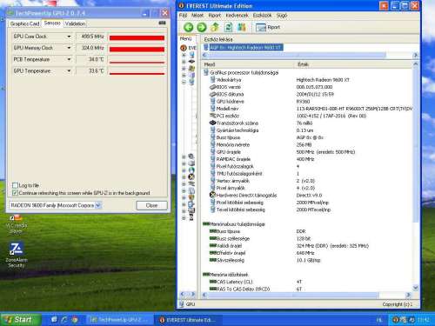
Task: Click the Up level arrow icon in EVEREST
Action: point(215,27)
